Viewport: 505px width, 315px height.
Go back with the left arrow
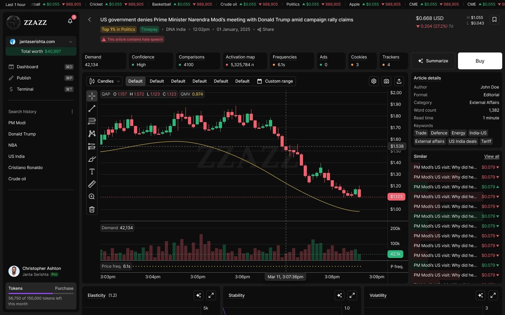tap(90, 20)
